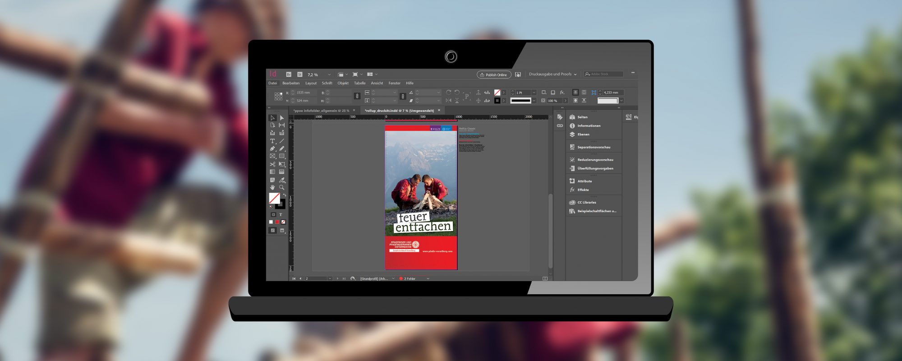Viewport: 902px width, 361px height.
Task: Toggle constrain proportions link for scaling
Action: point(403,96)
